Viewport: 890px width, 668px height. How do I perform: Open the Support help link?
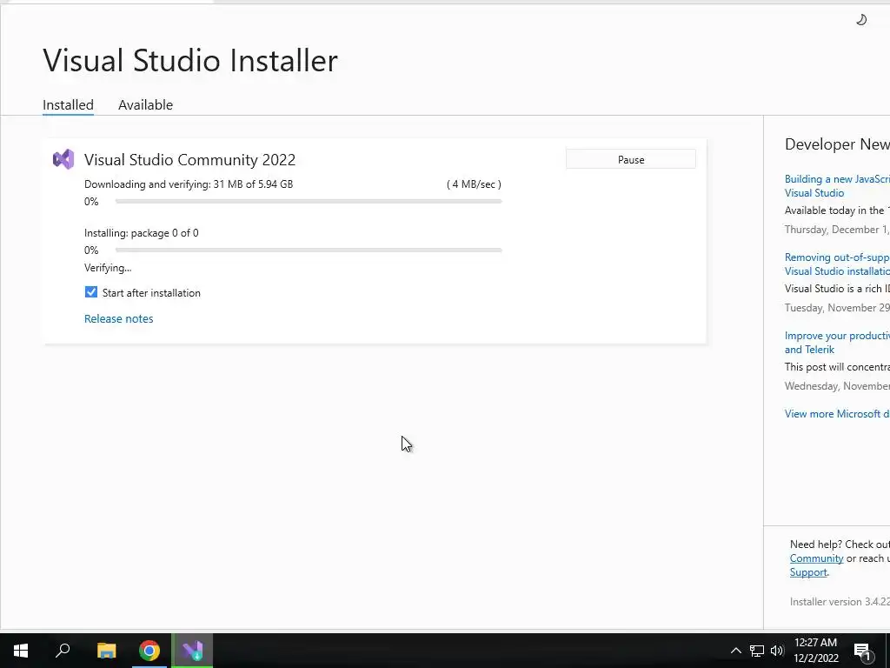tap(808, 572)
